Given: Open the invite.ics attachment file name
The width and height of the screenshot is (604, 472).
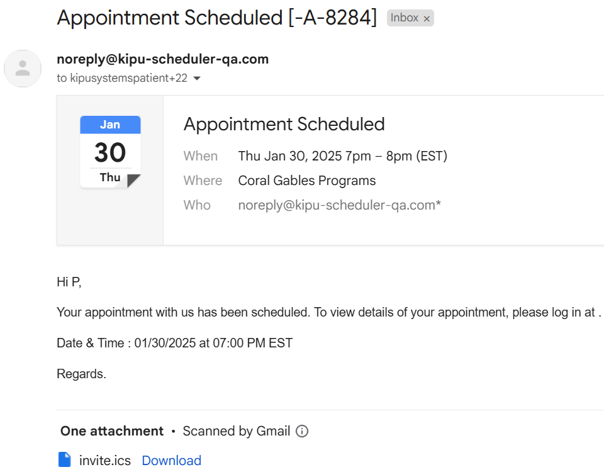Looking at the screenshot, I should [x=104, y=461].
